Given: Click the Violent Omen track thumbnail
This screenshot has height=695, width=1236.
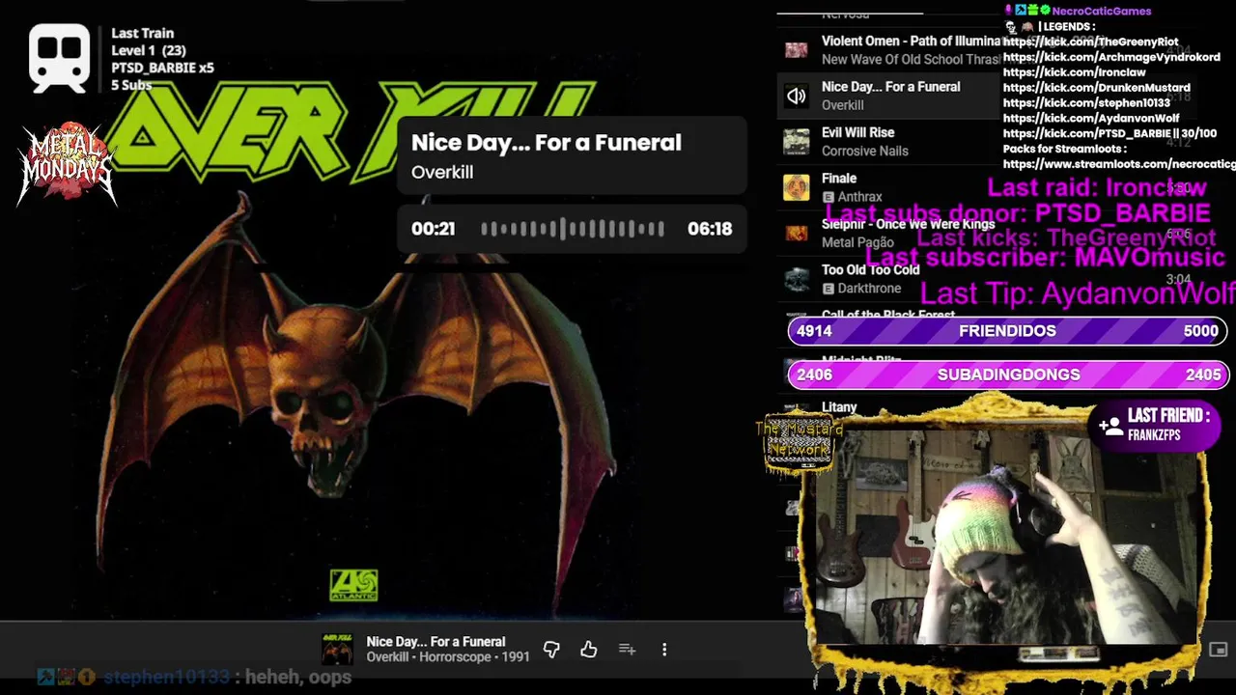Looking at the screenshot, I should 797,50.
